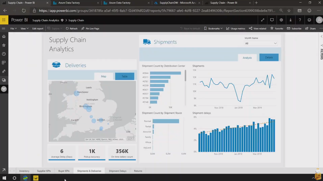Image resolution: width=323 pixels, height=181 pixels.
Task: Open more options ellipsis in toolbar
Action: (321, 28)
